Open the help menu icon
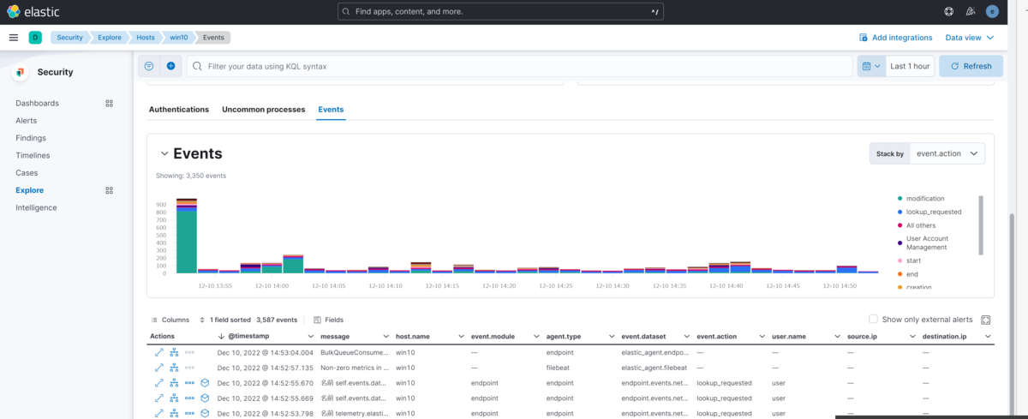 pyautogui.click(x=949, y=12)
